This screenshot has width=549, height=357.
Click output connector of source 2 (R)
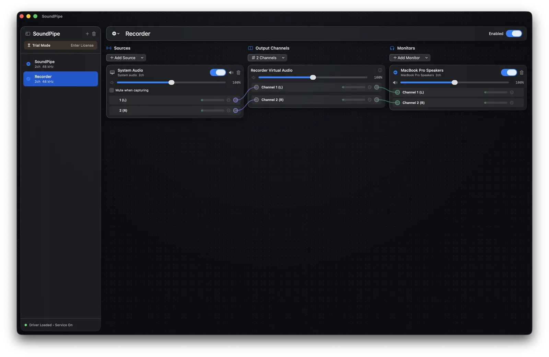[x=236, y=111]
